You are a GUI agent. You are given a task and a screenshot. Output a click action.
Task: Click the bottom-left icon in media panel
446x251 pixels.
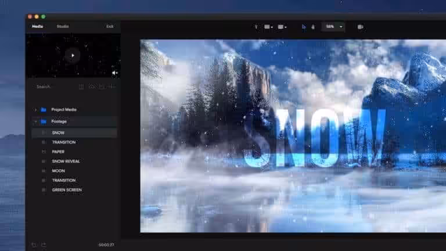click(x=34, y=245)
